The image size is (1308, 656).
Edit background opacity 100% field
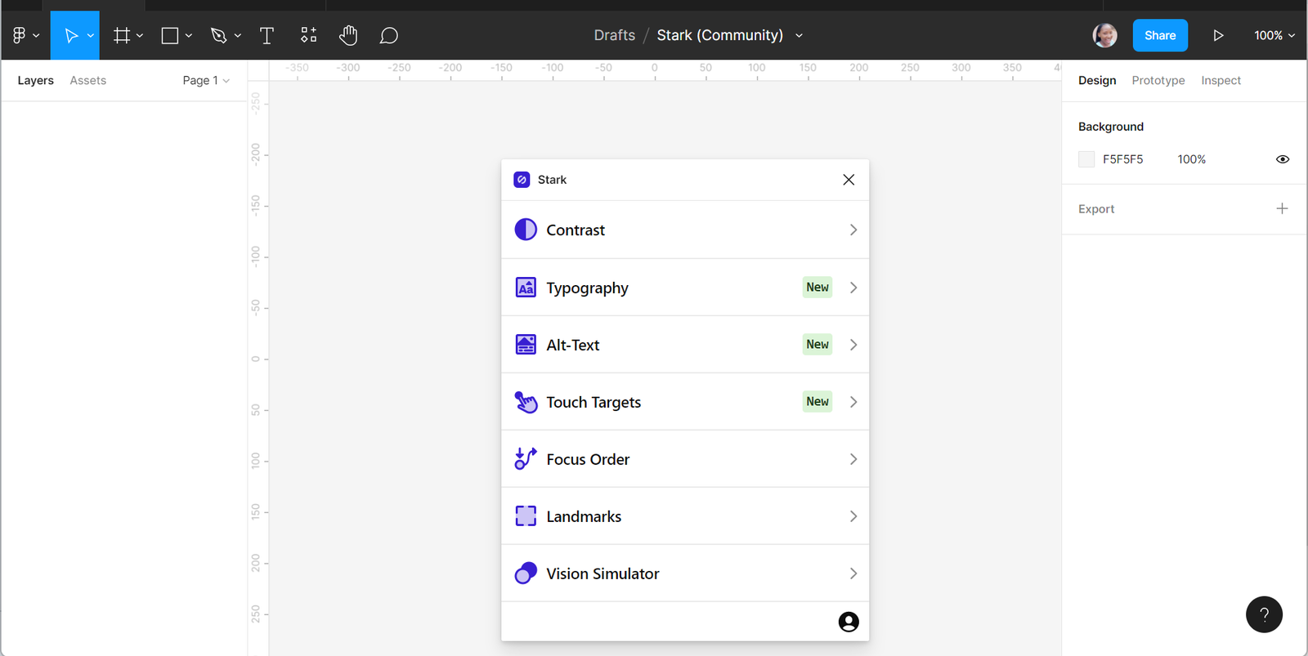coord(1192,159)
